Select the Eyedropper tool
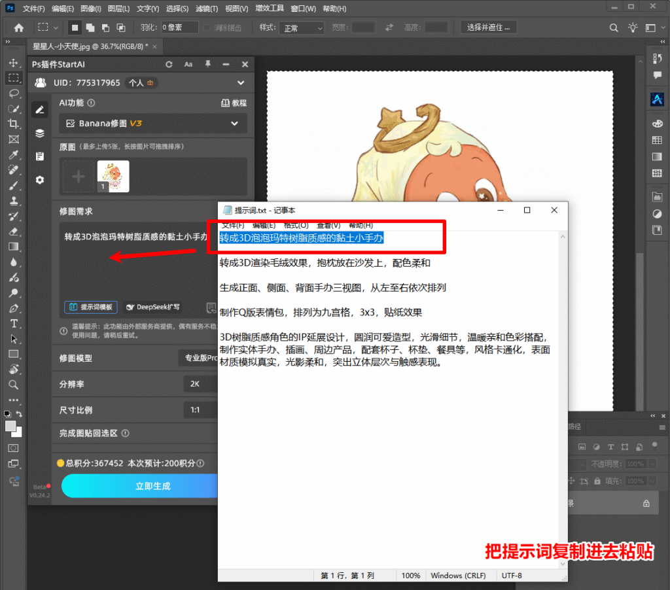 (x=14, y=154)
